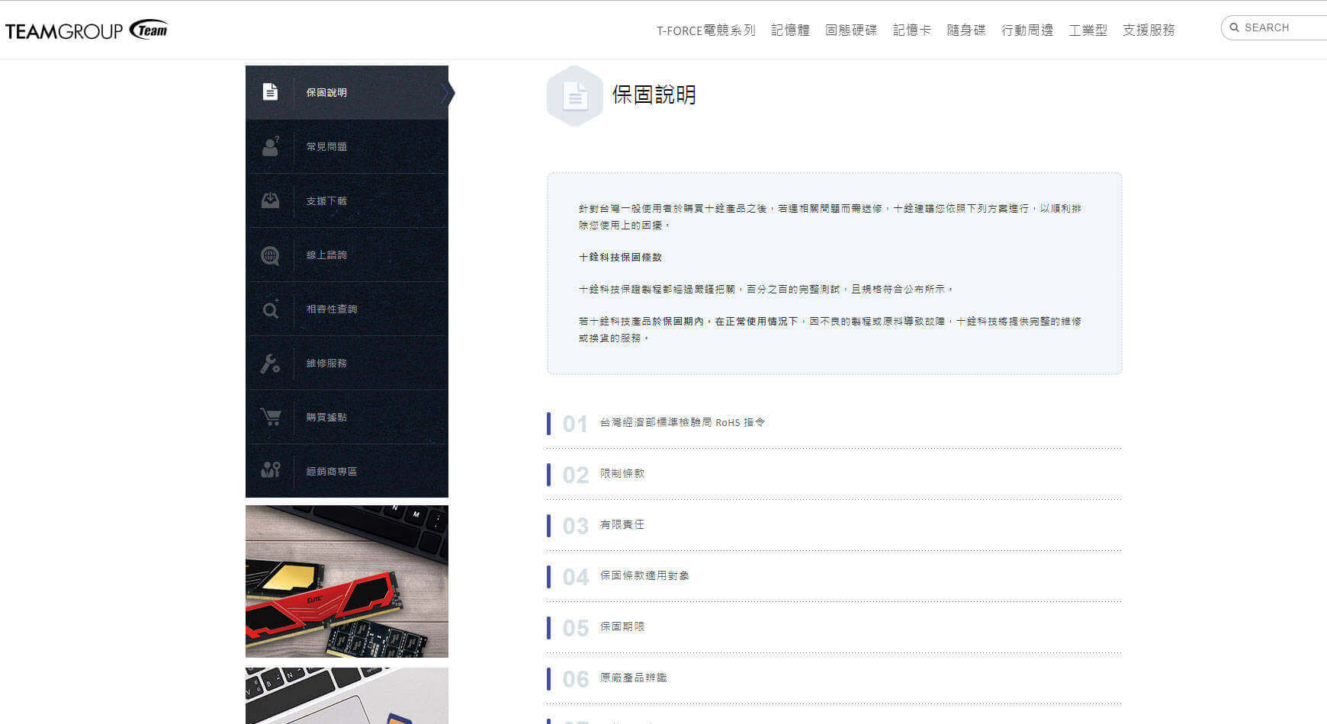The image size is (1327, 724).
Task: Open 相容性查詢 from the sidebar
Action: pyautogui.click(x=347, y=309)
